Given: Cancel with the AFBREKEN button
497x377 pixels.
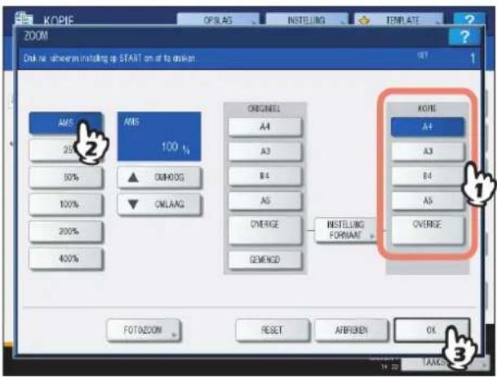Looking at the screenshot, I should [351, 330].
